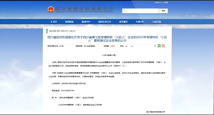214x115 pixels.
Task: Select the 互动交流 nav item
Action: click(157, 22)
